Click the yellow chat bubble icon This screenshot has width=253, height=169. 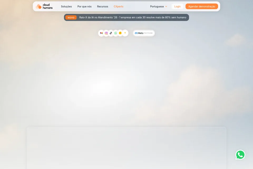tap(120, 33)
